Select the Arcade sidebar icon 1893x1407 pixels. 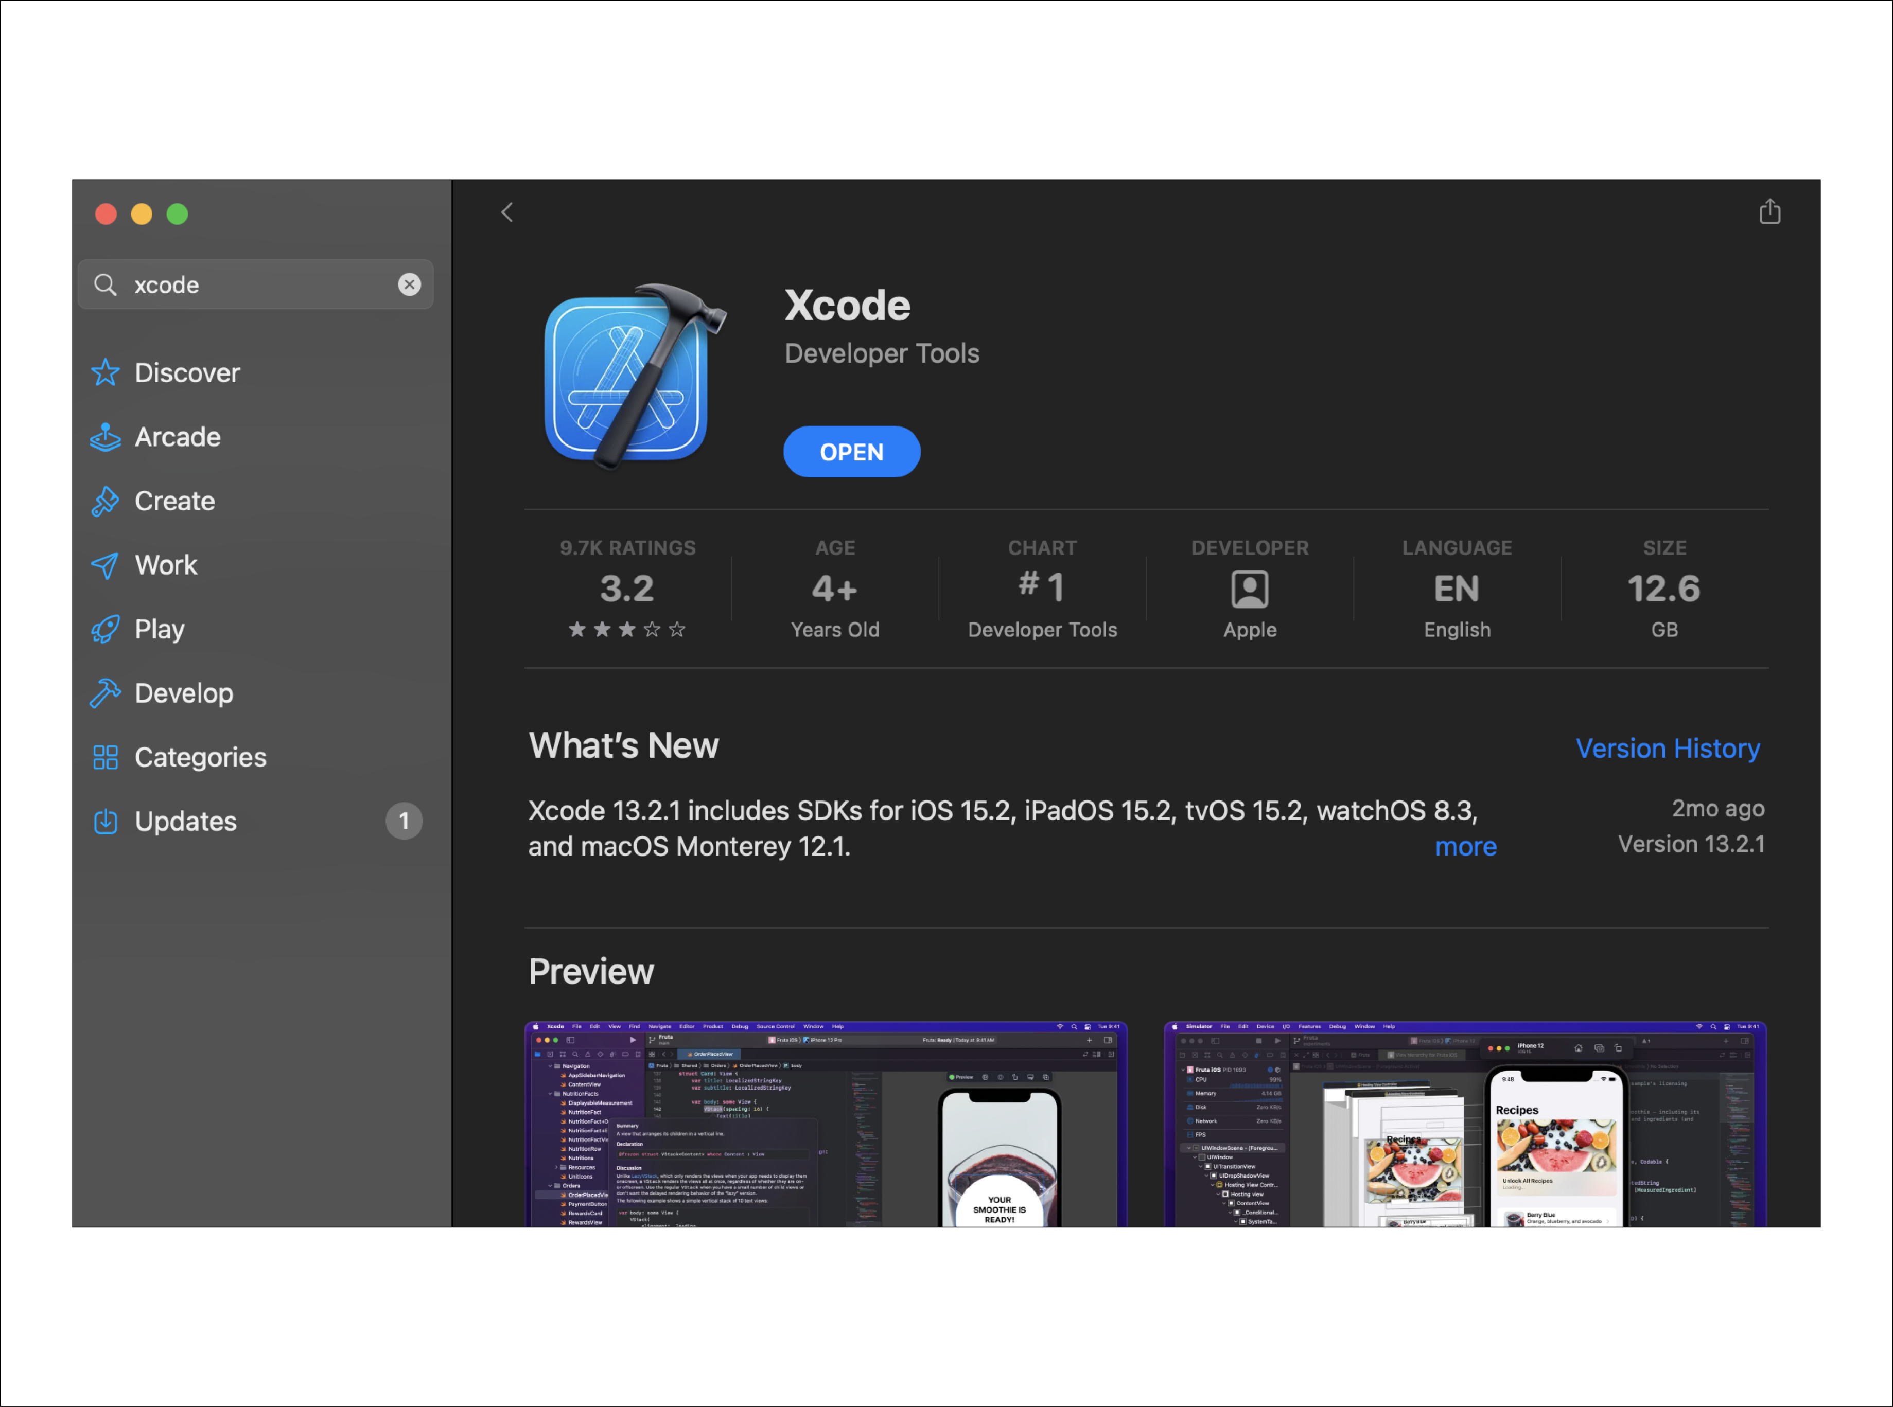[x=105, y=436]
